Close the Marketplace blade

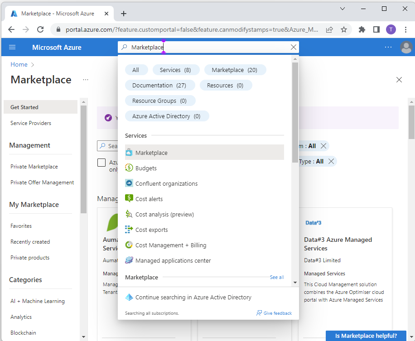[x=399, y=80]
